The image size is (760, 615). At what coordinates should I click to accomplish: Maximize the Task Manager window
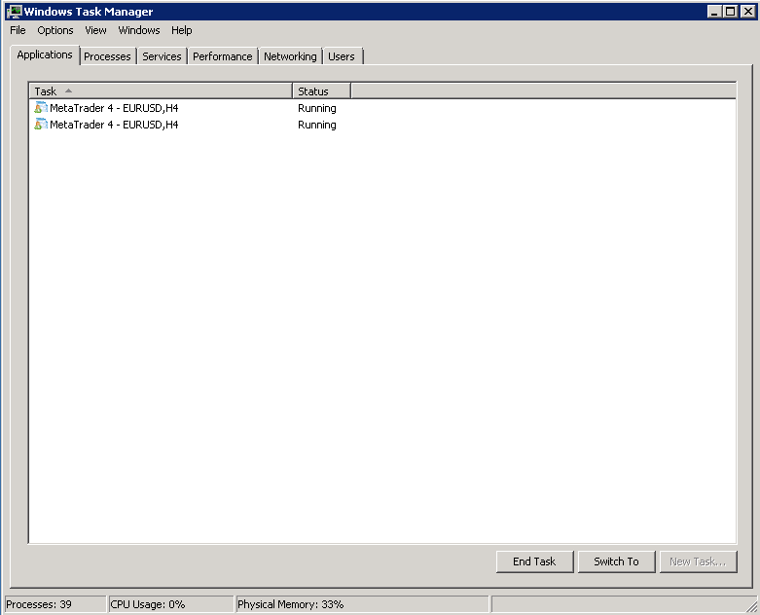[731, 11]
